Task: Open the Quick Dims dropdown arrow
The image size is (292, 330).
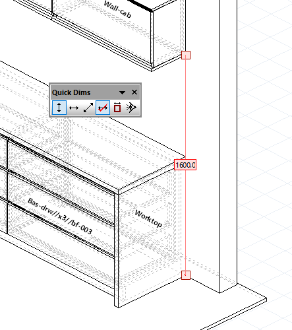Action: 122,92
